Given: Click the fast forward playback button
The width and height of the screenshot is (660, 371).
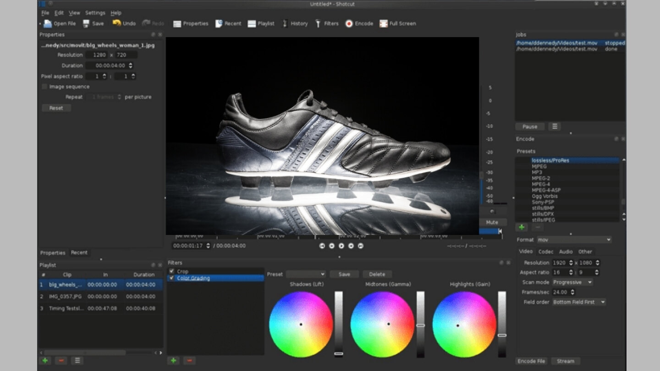Looking at the screenshot, I should click(351, 246).
